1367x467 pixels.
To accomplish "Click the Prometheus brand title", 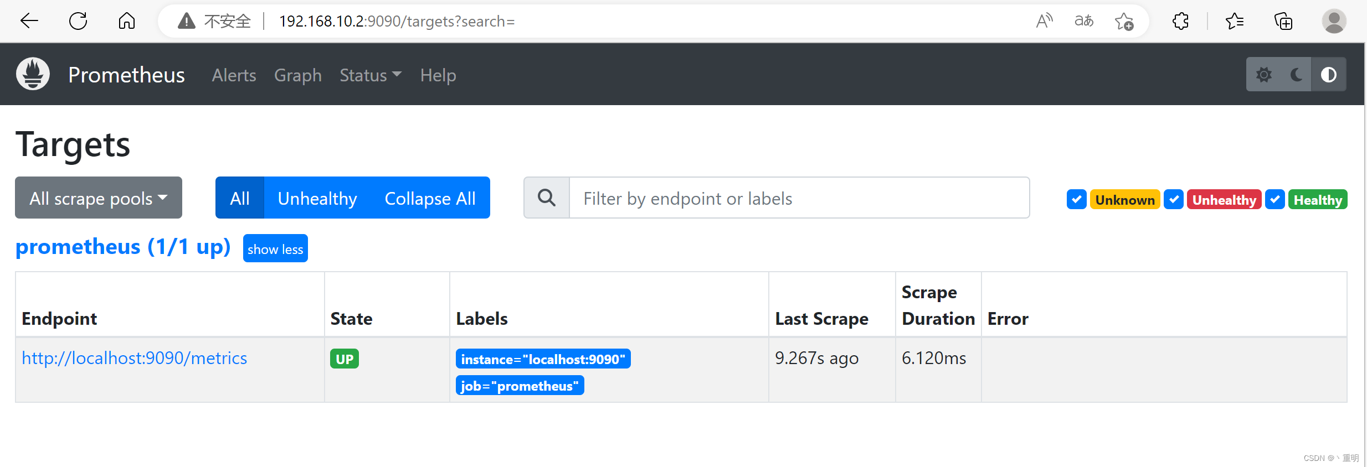I will 126,75.
